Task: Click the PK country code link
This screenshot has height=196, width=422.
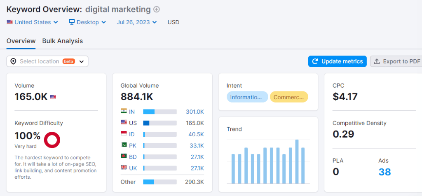Action: click(x=133, y=146)
